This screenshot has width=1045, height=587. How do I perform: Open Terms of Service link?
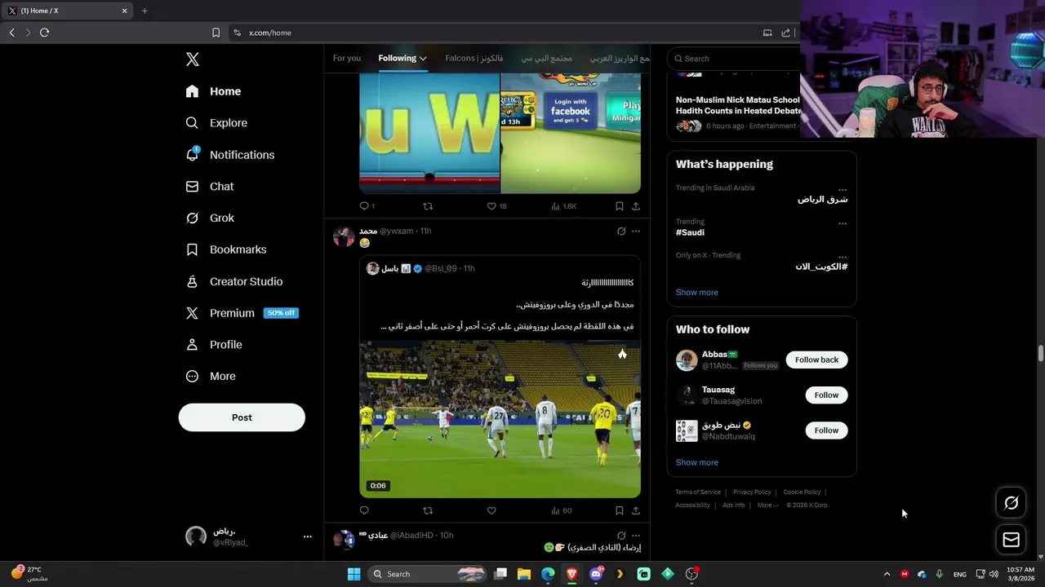click(x=698, y=492)
